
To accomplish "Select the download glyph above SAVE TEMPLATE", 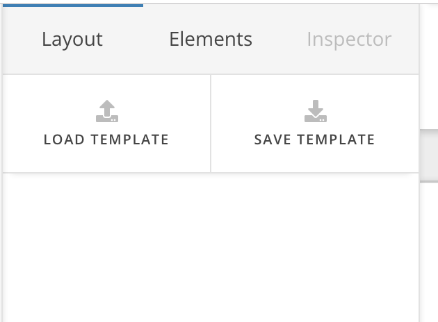I will 315,111.
